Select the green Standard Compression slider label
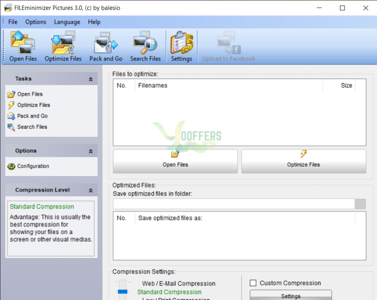This screenshot has width=377, height=300. tap(169, 292)
